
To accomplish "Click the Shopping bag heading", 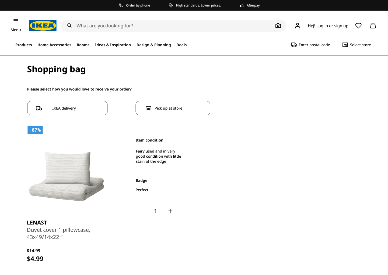I will (56, 69).
